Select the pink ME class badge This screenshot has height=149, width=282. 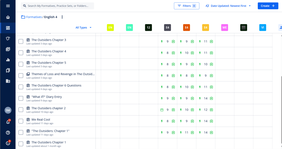pyautogui.click(x=225, y=27)
